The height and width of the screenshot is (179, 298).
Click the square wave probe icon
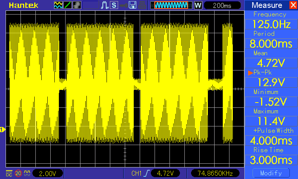coord(27,173)
